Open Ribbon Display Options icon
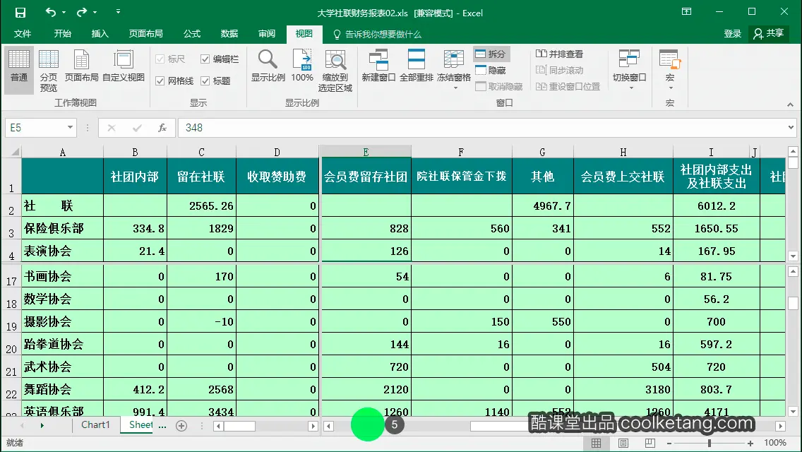The image size is (802, 452). pyautogui.click(x=686, y=12)
